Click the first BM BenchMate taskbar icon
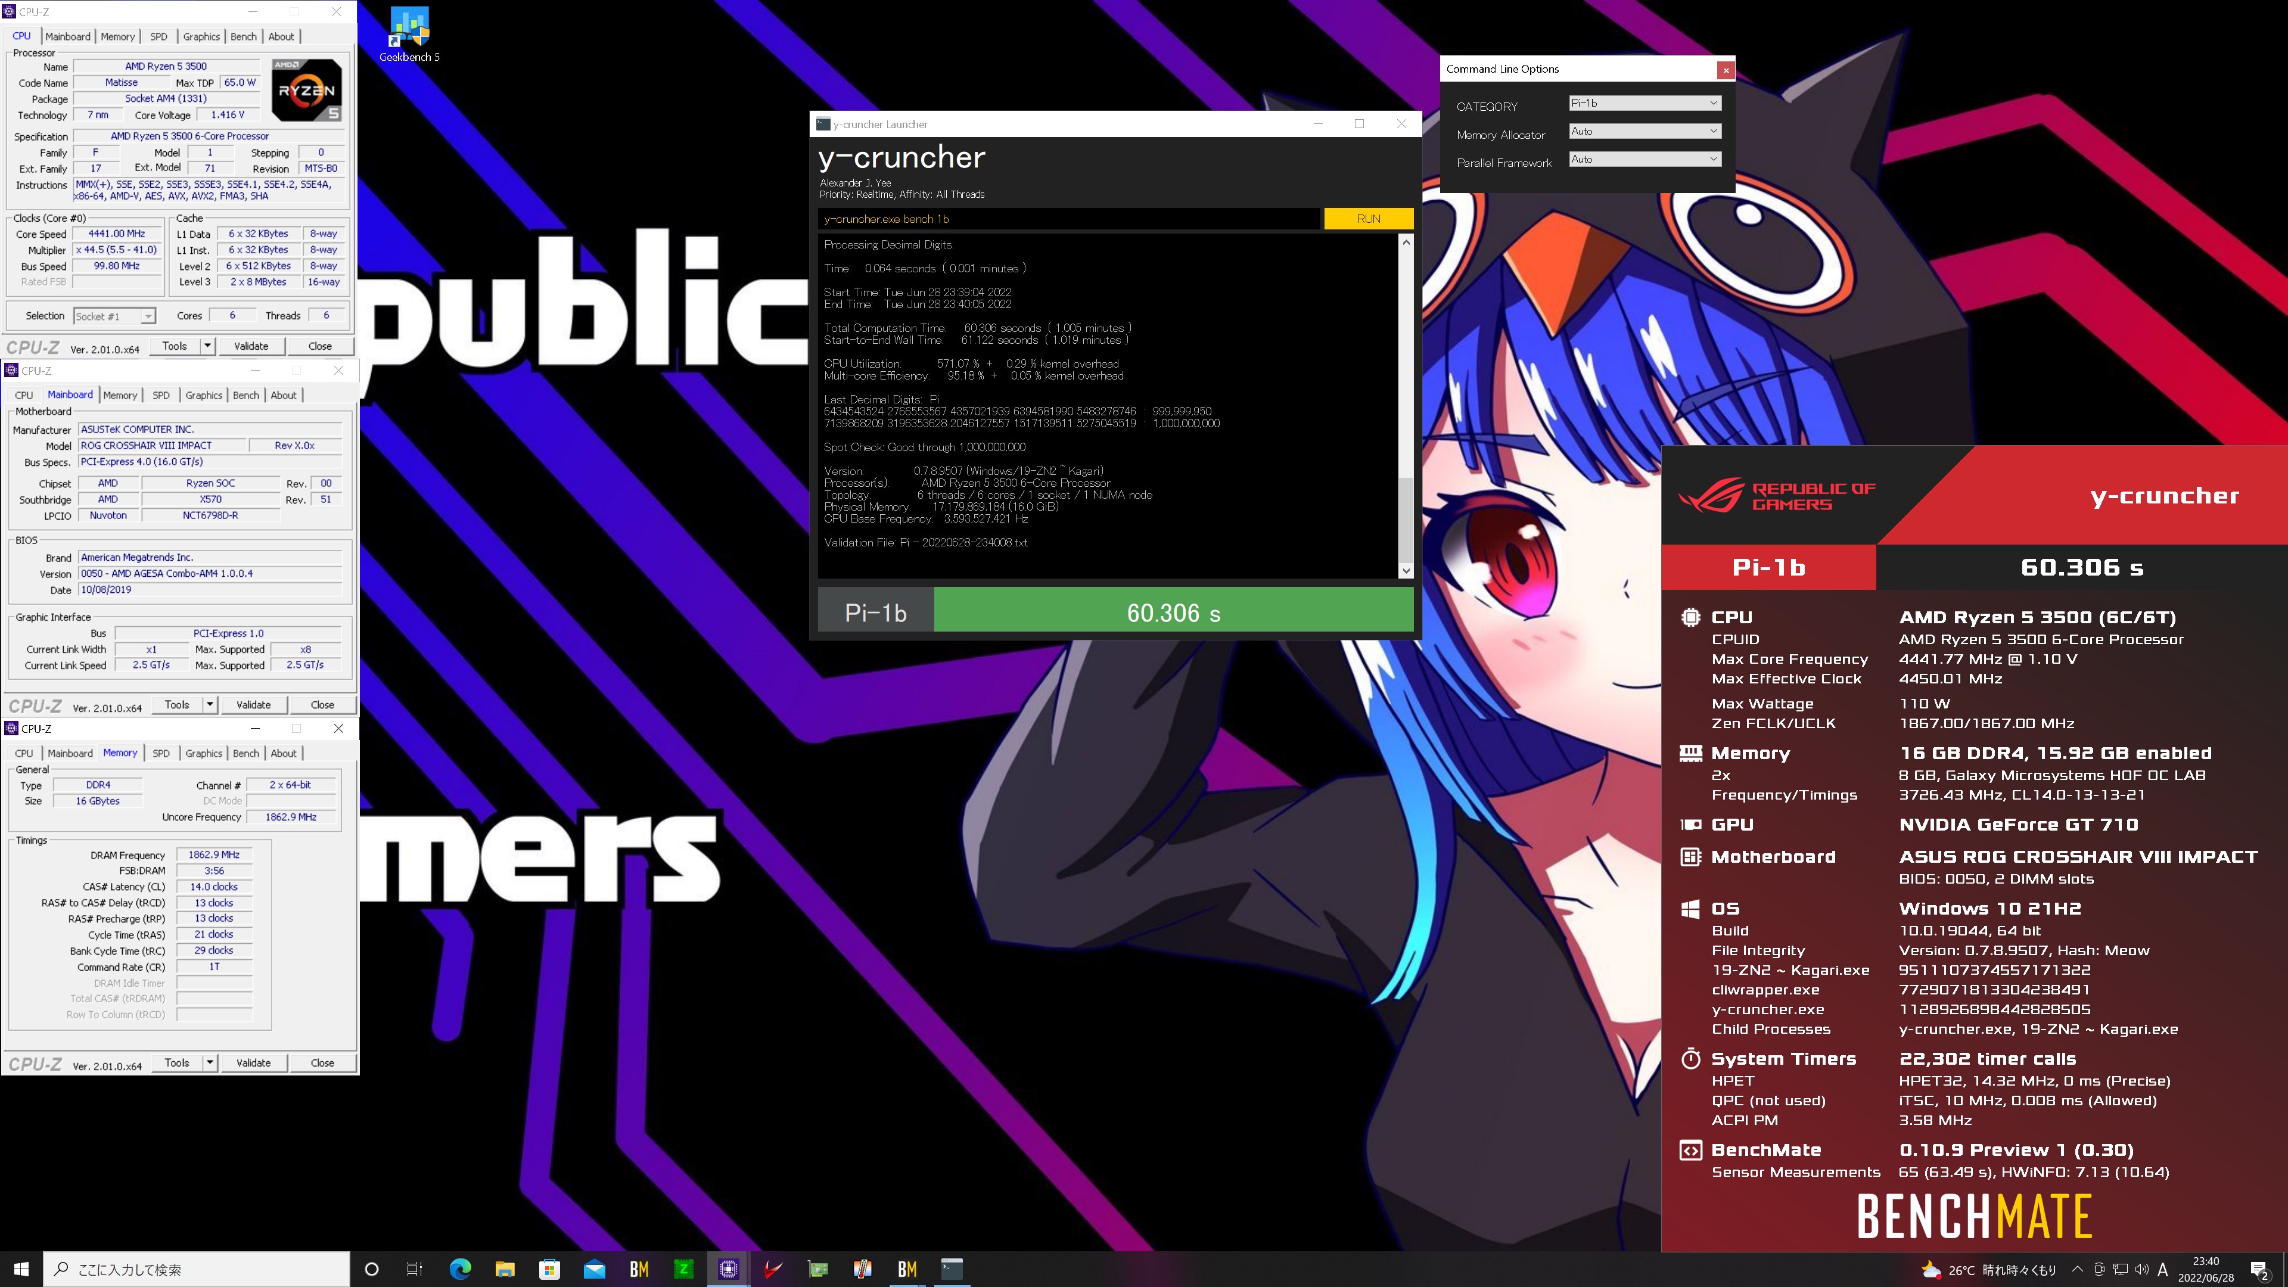2288x1287 pixels. click(x=639, y=1269)
